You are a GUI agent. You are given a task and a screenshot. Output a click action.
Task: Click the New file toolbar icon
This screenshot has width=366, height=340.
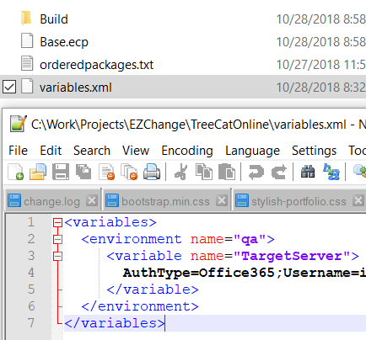(15, 171)
